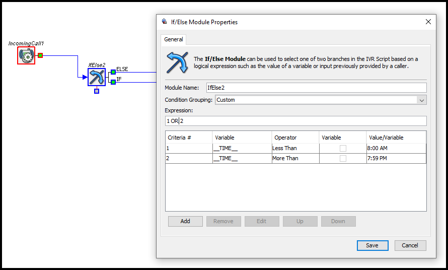This screenshot has height=270, width=448.
Task: Switch to the General tab
Action: 174,39
